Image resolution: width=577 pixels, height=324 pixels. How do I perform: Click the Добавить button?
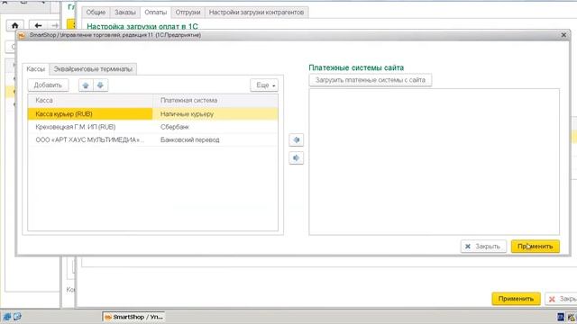pos(48,85)
